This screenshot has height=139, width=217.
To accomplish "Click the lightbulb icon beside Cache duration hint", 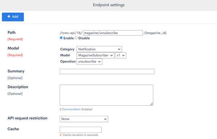I will [x=60, y=135].
